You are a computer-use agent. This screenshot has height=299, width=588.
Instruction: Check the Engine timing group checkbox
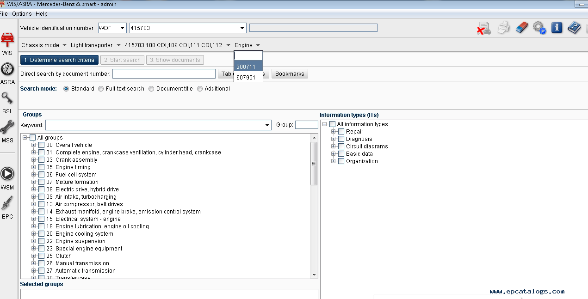(42, 167)
